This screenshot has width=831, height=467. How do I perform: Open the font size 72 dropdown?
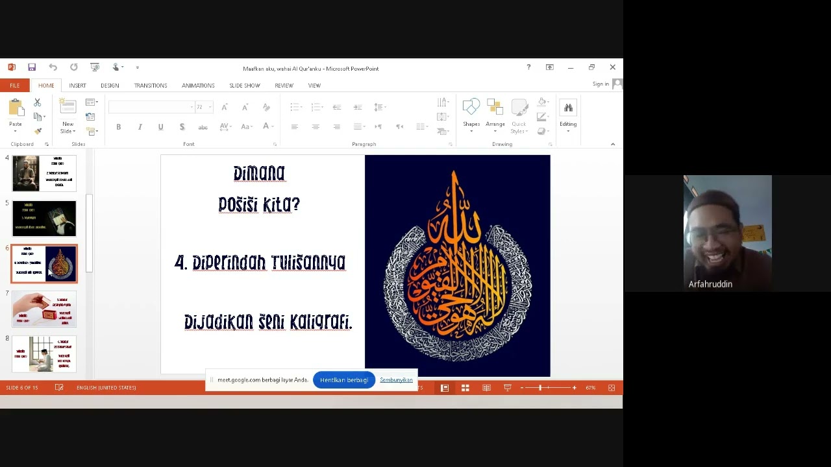click(x=209, y=107)
